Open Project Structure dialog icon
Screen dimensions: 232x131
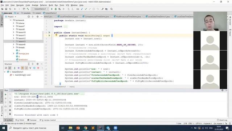(x=106, y=9)
